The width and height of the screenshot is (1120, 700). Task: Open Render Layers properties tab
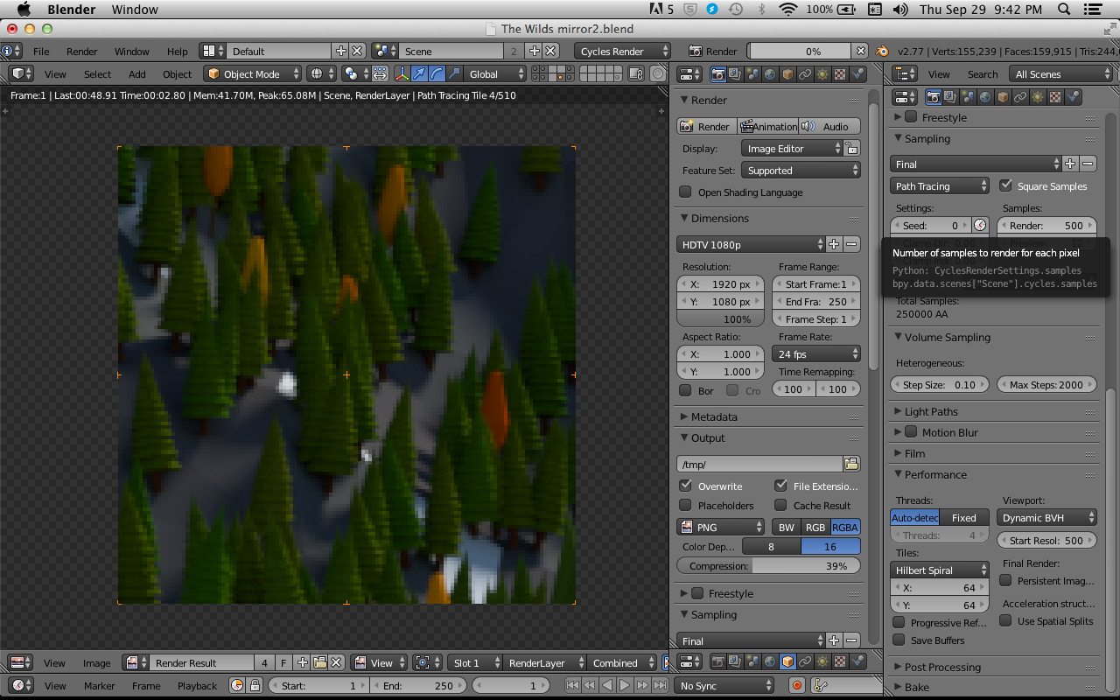pos(735,74)
